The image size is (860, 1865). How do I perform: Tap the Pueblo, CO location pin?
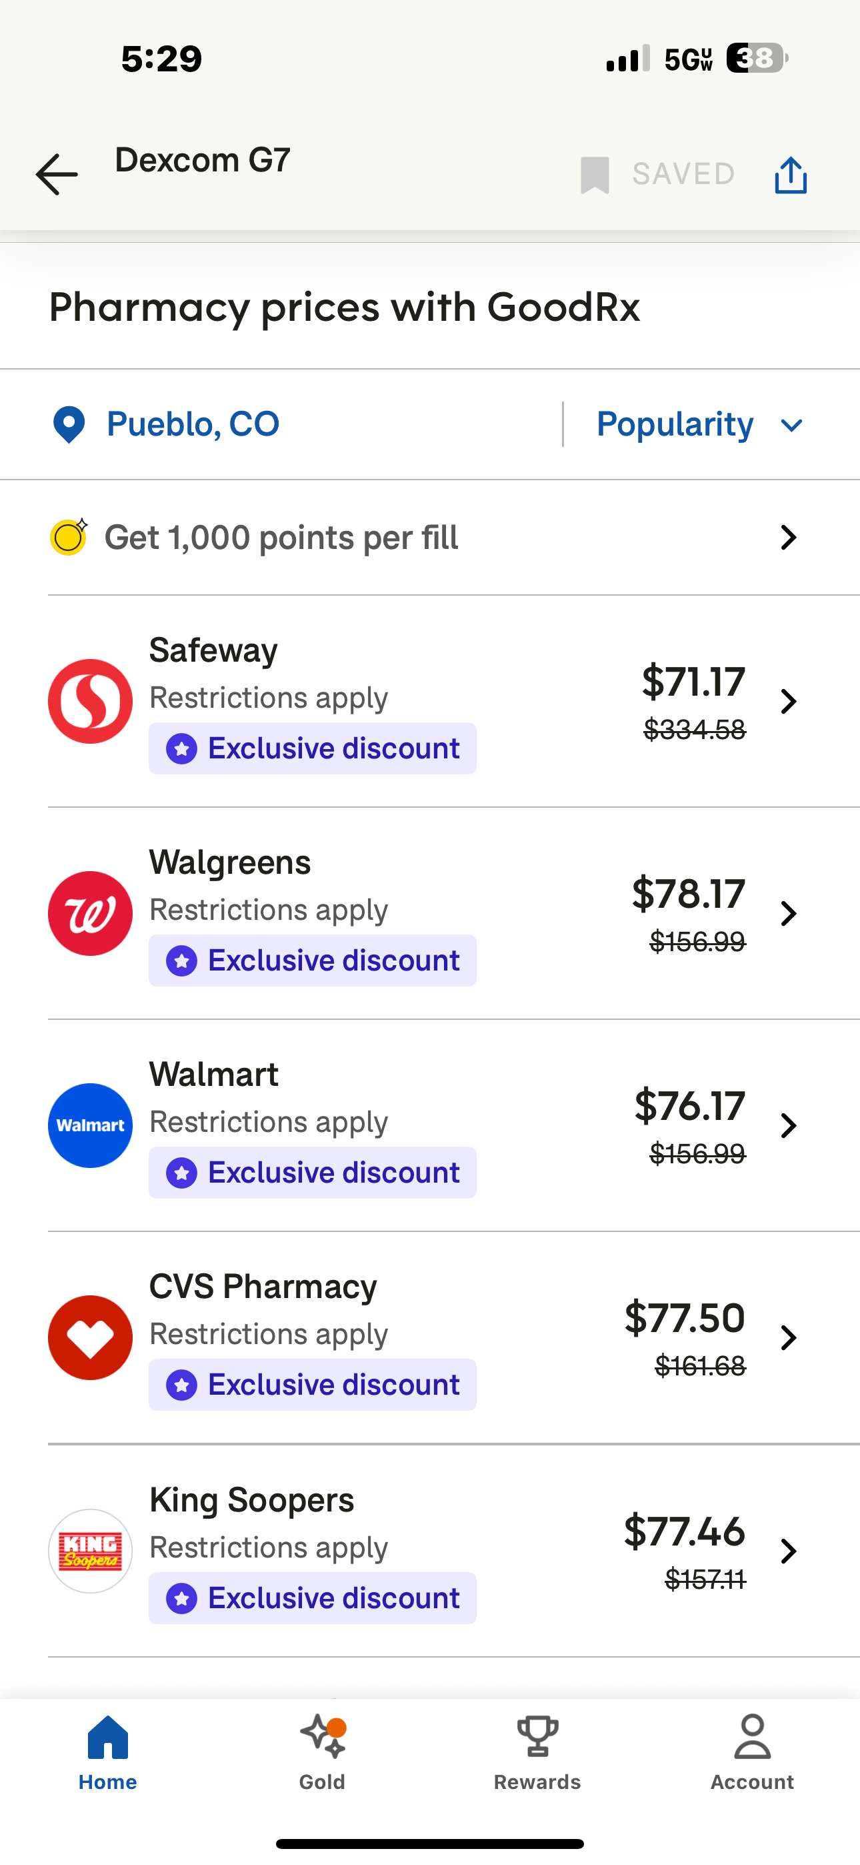click(x=69, y=425)
